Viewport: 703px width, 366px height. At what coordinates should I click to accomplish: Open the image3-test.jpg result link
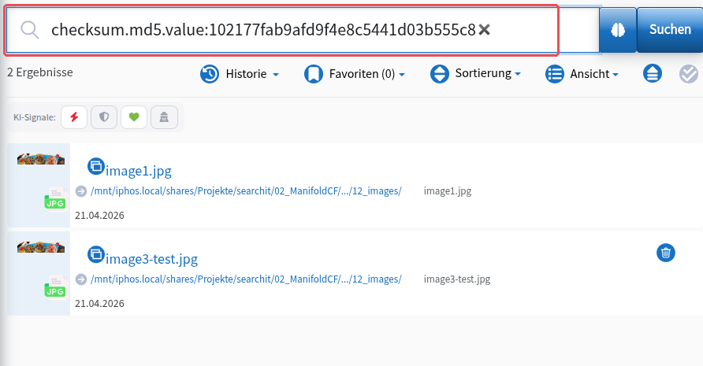[151, 259]
